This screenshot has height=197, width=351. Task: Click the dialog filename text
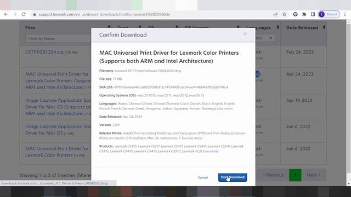click(x=148, y=71)
